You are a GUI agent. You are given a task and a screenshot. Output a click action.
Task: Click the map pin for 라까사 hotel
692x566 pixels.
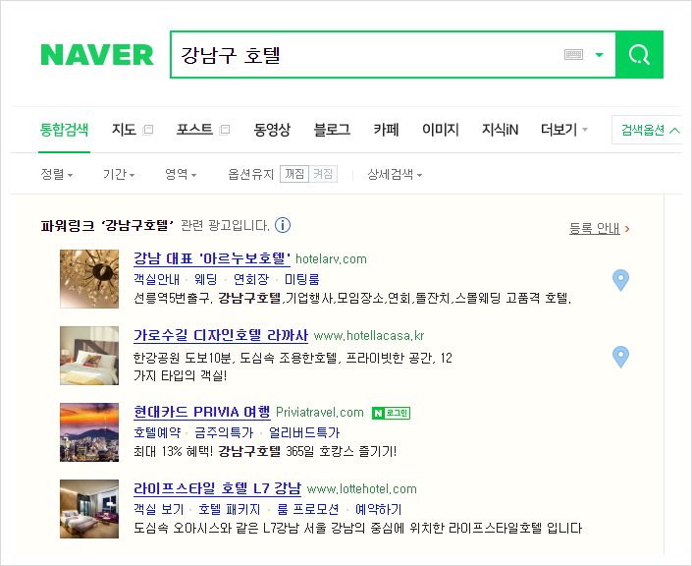click(x=620, y=357)
